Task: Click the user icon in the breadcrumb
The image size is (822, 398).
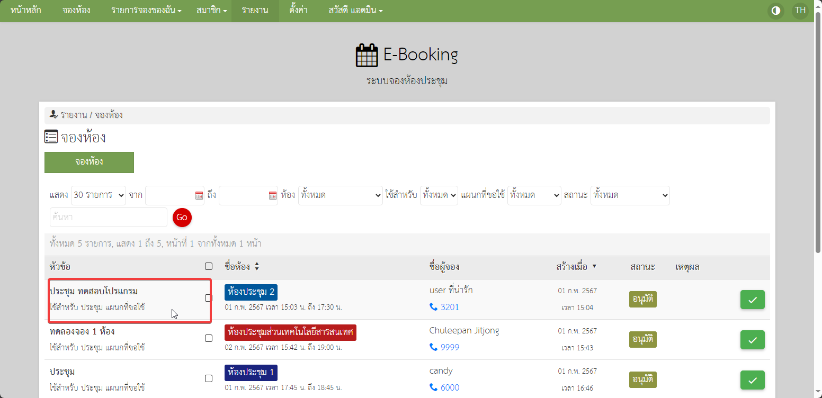Action: click(53, 114)
